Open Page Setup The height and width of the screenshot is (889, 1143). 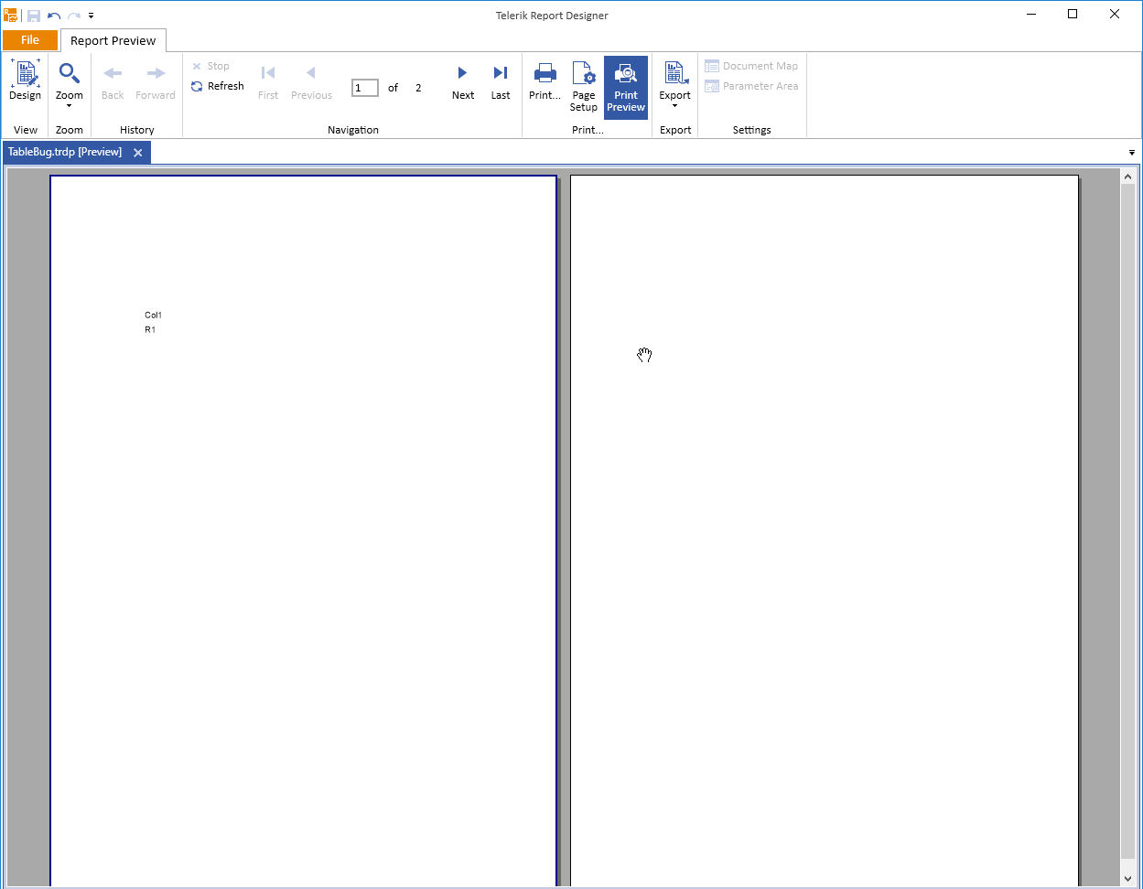click(584, 87)
